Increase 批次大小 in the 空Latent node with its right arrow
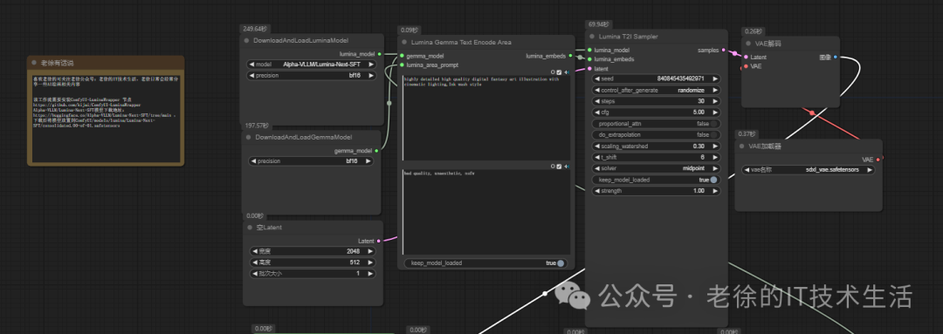 pos(370,273)
